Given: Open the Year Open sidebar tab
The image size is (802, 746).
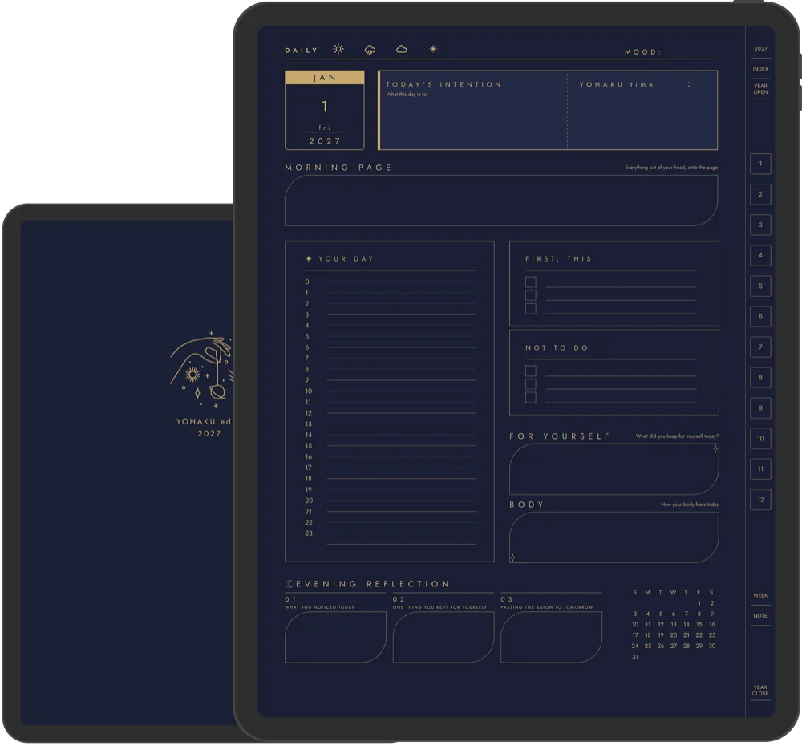Looking at the screenshot, I should [x=760, y=89].
